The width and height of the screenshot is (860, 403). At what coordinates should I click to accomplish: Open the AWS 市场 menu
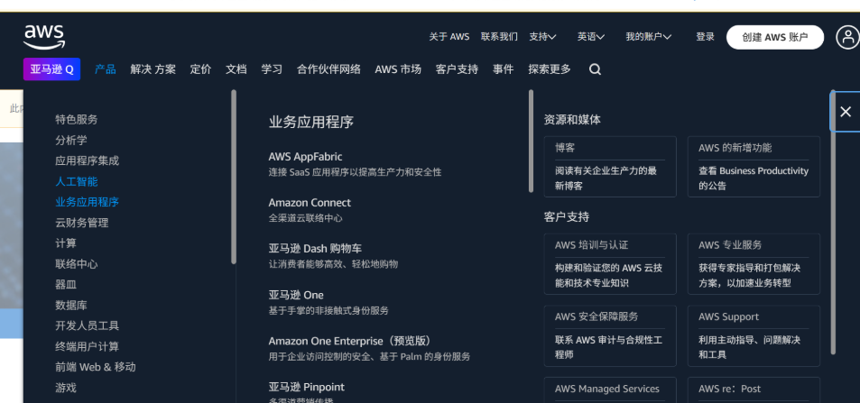398,69
